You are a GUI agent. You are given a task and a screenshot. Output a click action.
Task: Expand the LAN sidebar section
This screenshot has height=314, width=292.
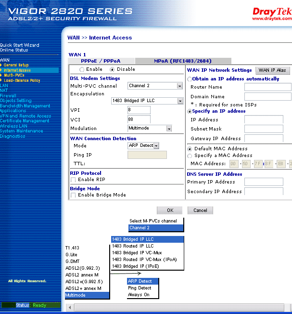4,86
